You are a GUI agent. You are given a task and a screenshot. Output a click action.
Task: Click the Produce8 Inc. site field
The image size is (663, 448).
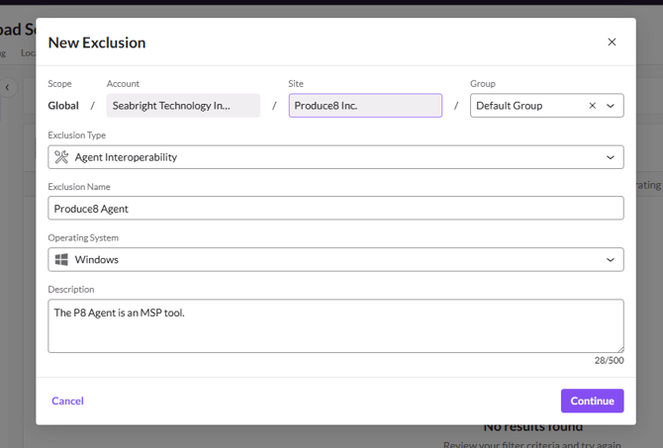click(365, 106)
